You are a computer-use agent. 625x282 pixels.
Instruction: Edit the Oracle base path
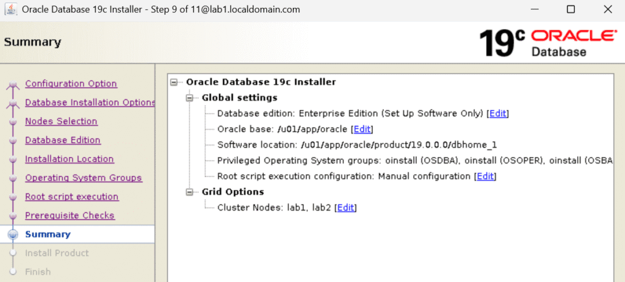click(362, 129)
